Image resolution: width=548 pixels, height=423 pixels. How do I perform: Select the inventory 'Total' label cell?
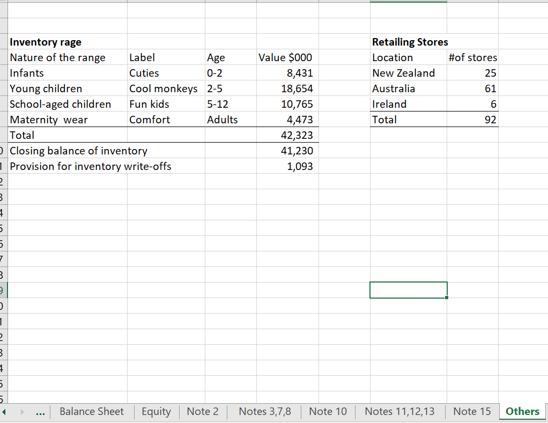click(68, 135)
